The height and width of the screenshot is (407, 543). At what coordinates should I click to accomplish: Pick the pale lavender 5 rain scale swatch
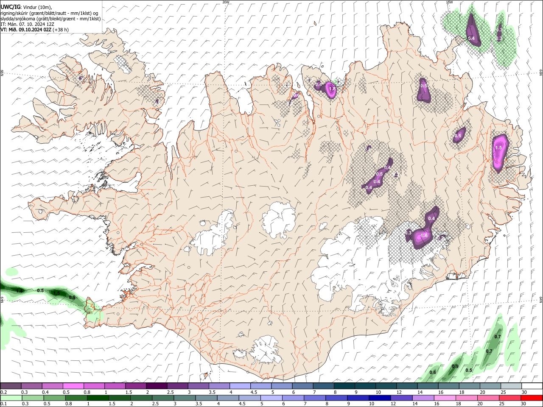[x=271, y=398]
